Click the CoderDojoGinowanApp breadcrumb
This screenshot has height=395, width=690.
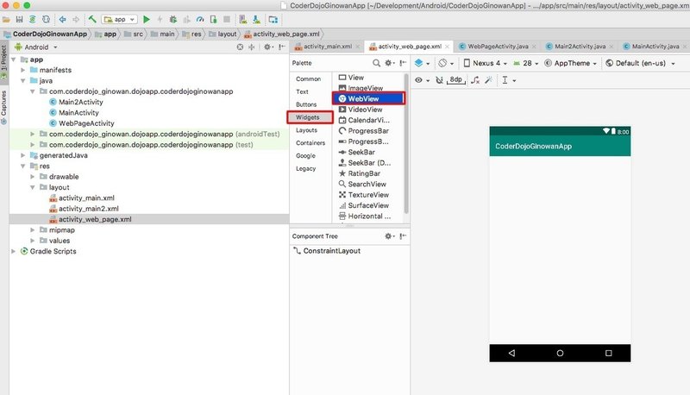[46, 34]
